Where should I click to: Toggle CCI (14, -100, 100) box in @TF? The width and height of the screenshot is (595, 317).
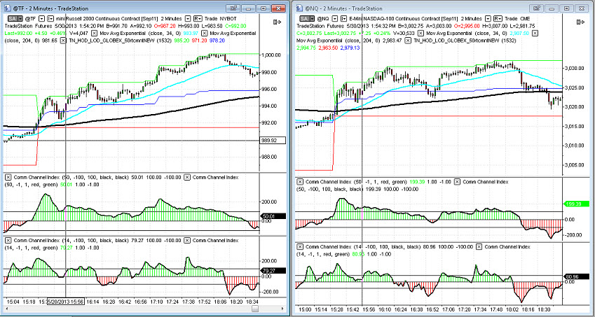(8, 241)
